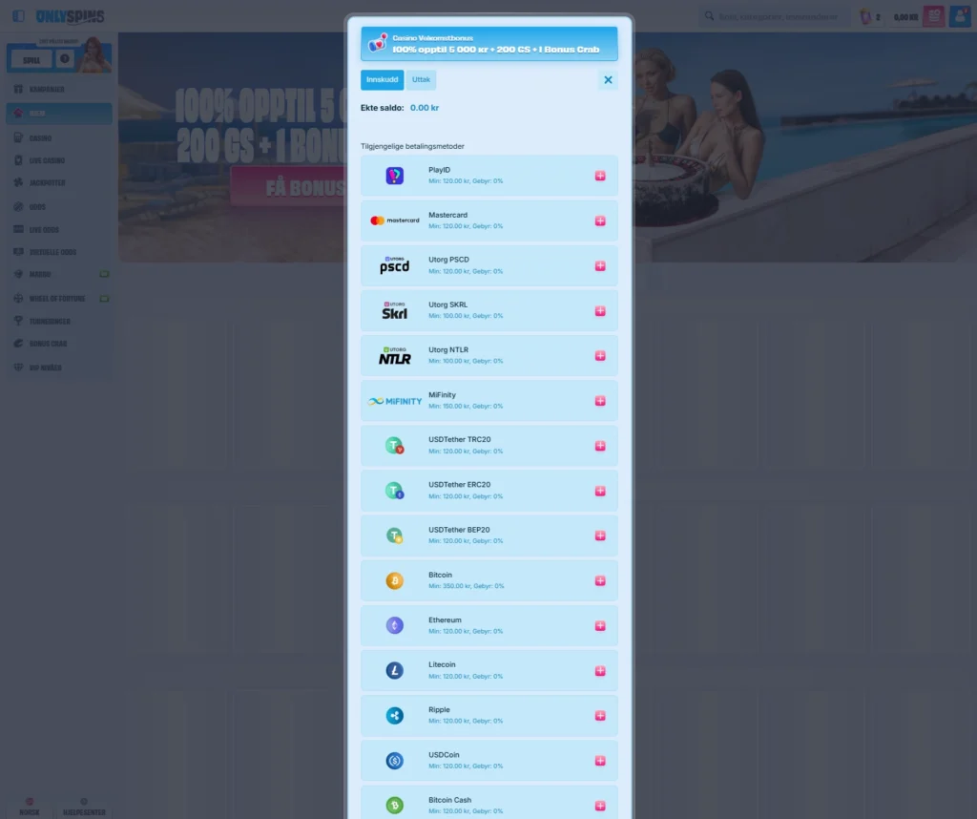Click the USDTether BEP20 token icon

(395, 535)
